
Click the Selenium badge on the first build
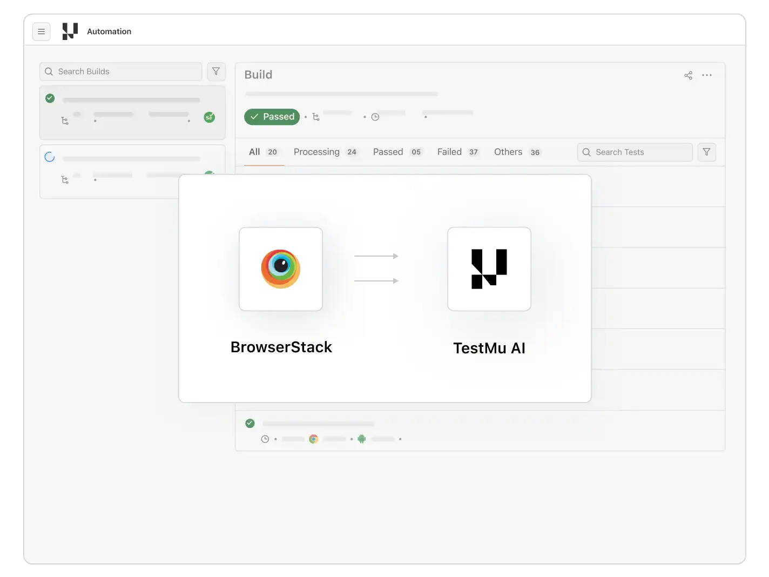[x=210, y=117]
